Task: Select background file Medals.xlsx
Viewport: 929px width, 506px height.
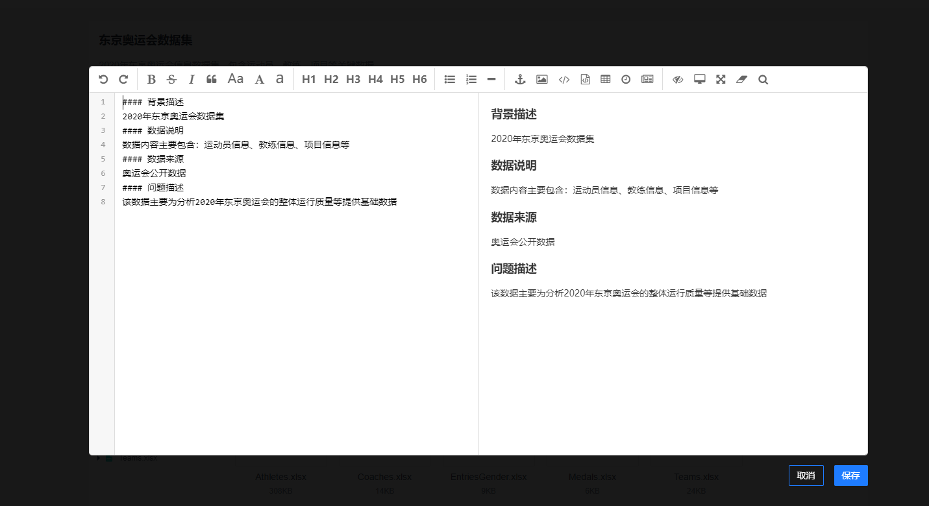Action: pyautogui.click(x=592, y=477)
